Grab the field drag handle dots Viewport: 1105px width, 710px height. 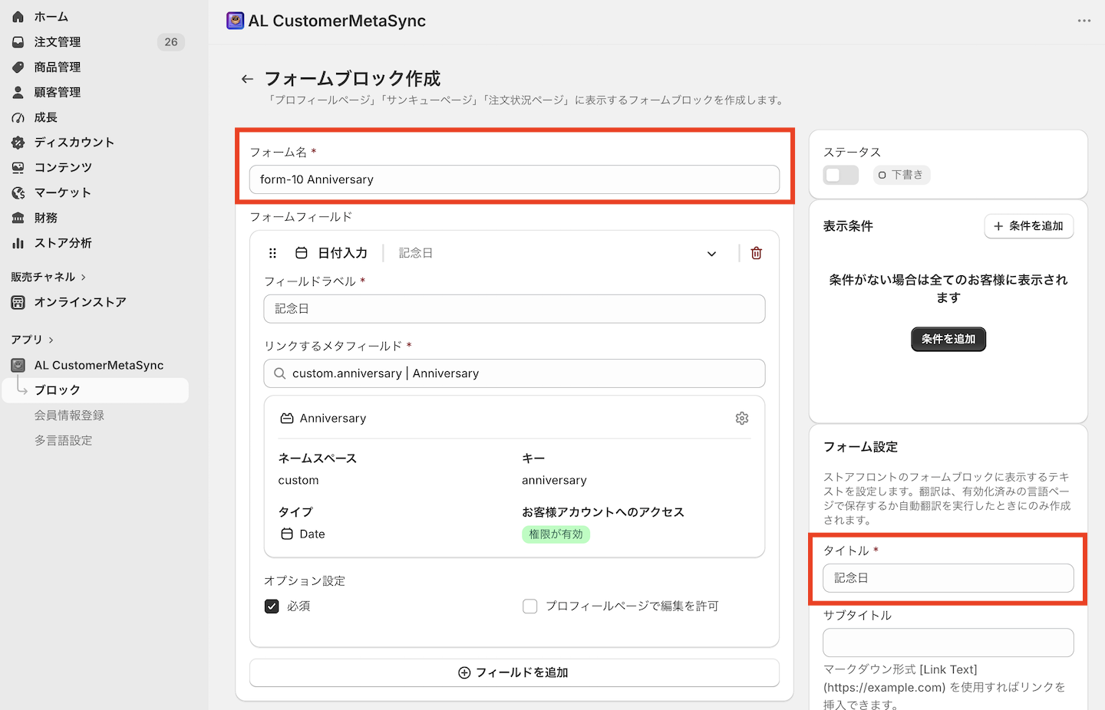point(272,253)
